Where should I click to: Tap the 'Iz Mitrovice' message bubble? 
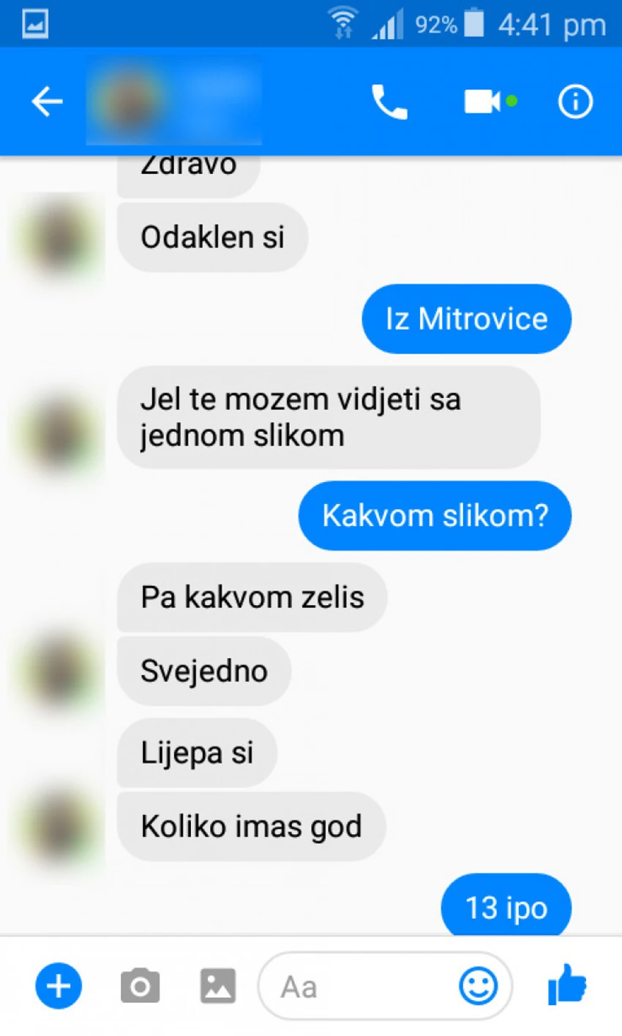tap(467, 319)
